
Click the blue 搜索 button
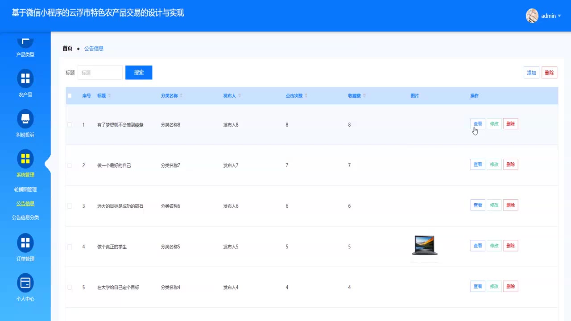point(139,73)
